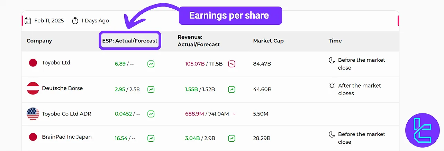
Task: Click the calendar icon beside Feb 11, 2025
Action: point(28,21)
